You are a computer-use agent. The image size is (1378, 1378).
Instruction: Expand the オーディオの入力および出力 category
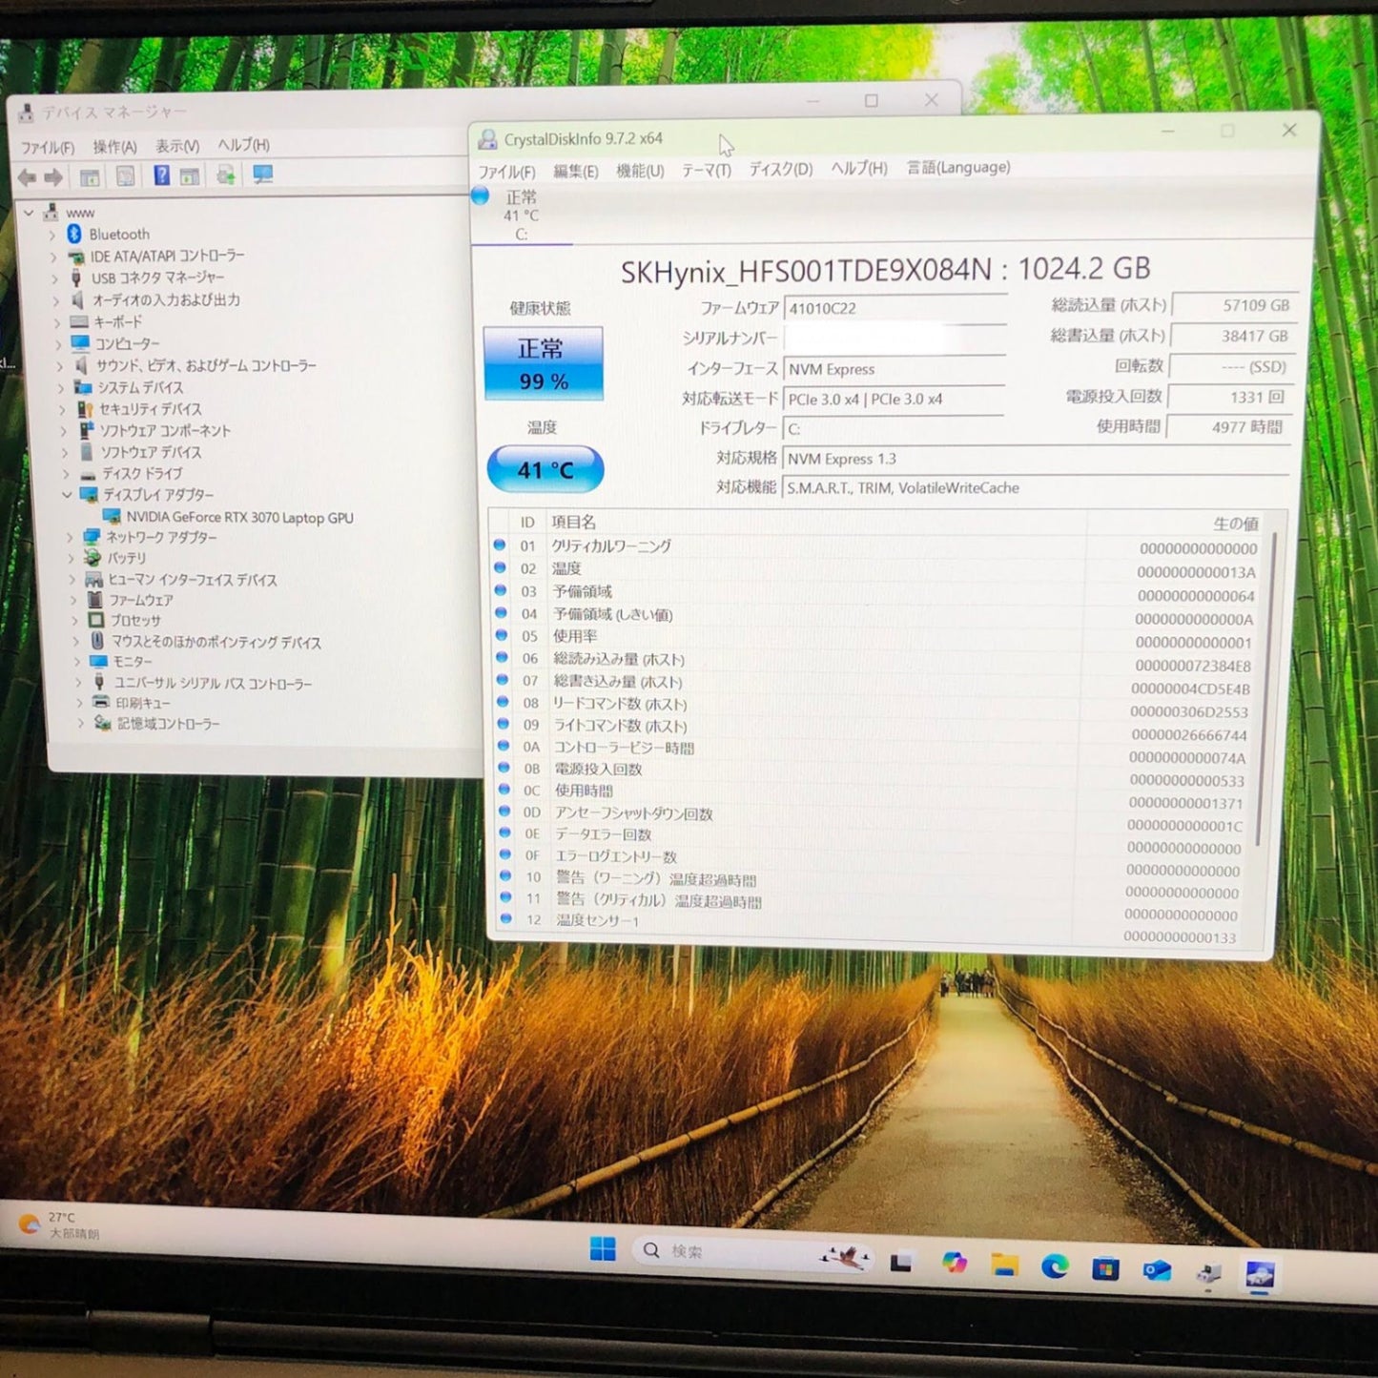56,299
